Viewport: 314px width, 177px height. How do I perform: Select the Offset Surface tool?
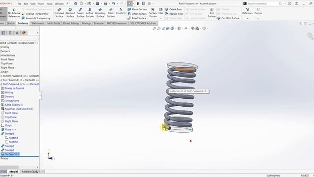(x=137, y=14)
